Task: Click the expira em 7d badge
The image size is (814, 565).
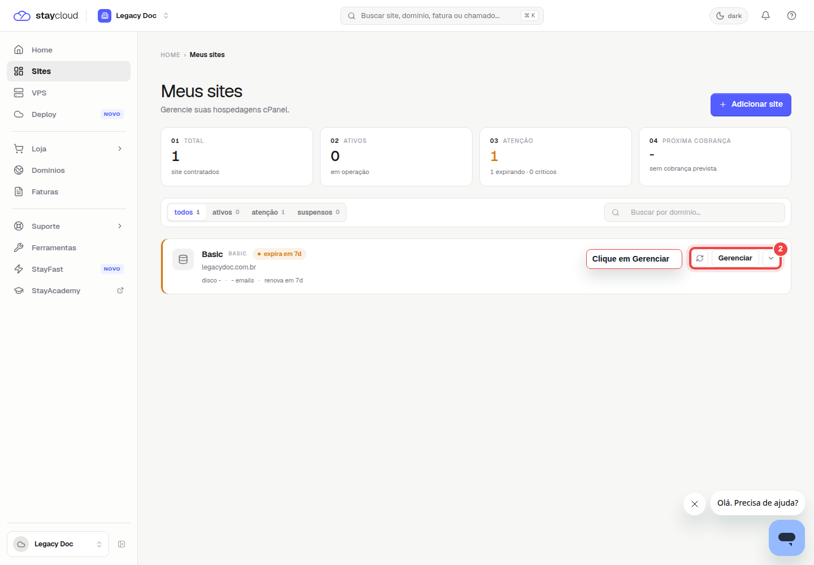Action: 279,254
